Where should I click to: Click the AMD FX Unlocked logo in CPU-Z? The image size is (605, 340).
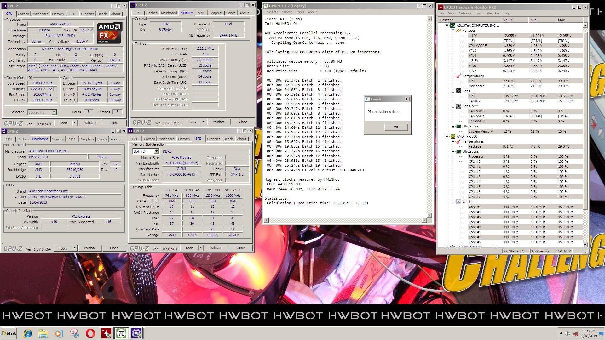[109, 33]
